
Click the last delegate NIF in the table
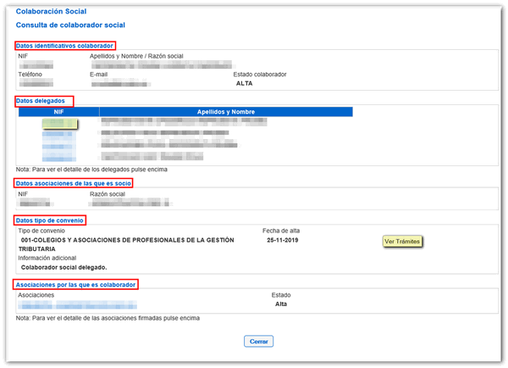pos(58,158)
